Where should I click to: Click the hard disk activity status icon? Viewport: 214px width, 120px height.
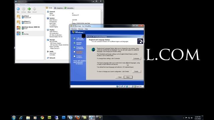coord(117,86)
